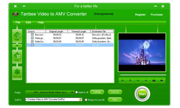Click the Start conversion button

[142, 94]
